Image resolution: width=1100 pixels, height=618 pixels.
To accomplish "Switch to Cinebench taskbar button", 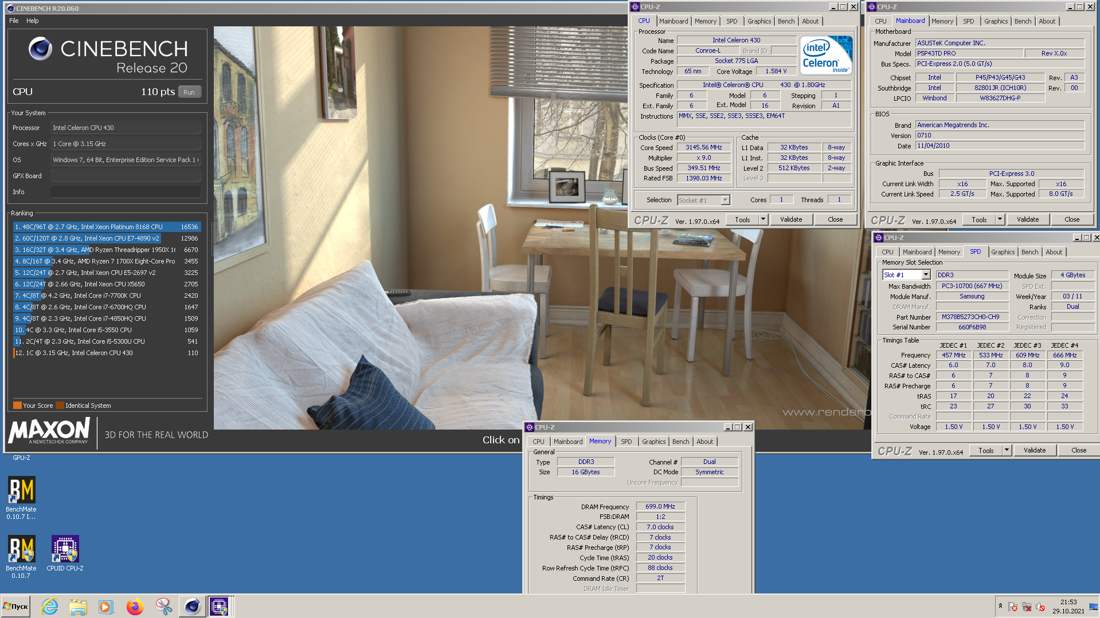I will pyautogui.click(x=192, y=607).
